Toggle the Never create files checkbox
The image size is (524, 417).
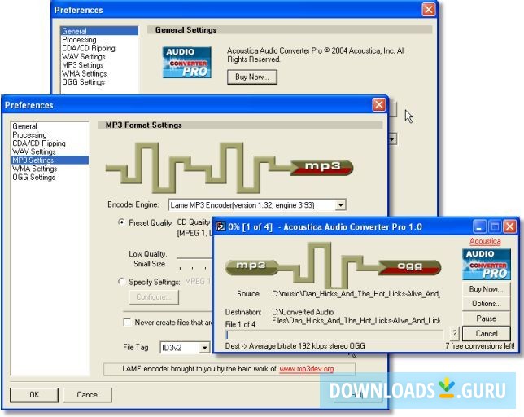pos(127,322)
